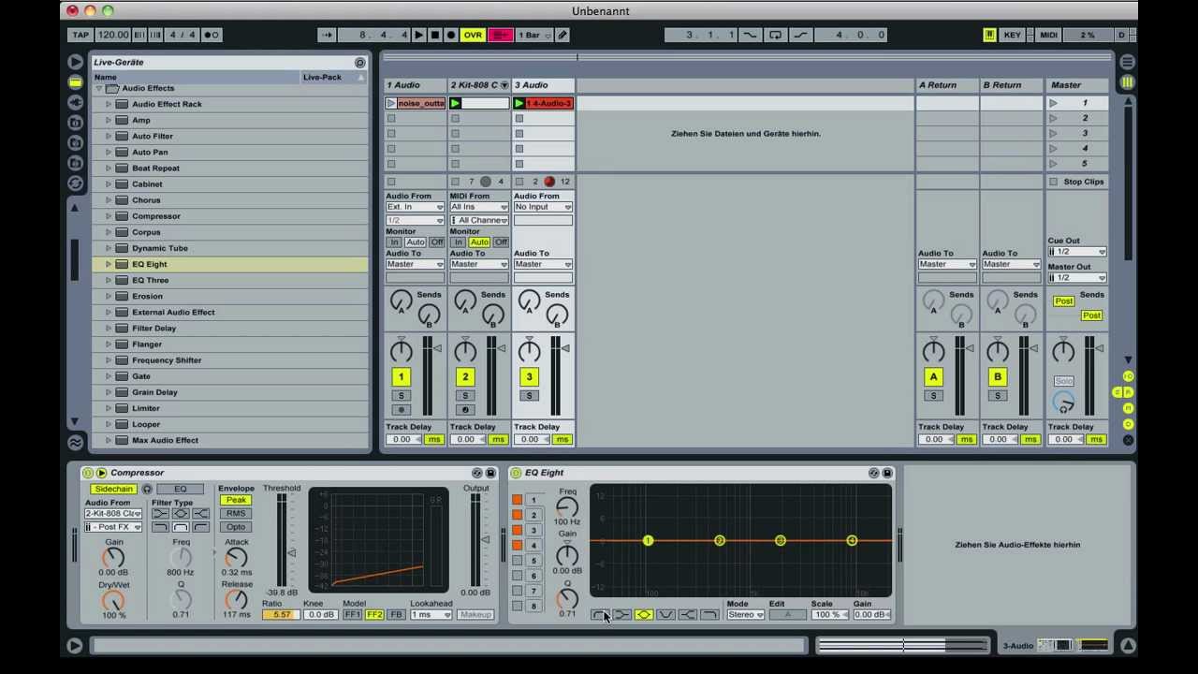Screen dimensions: 1198x674
Task: Click the FF1 compressor model button
Action: tap(353, 614)
